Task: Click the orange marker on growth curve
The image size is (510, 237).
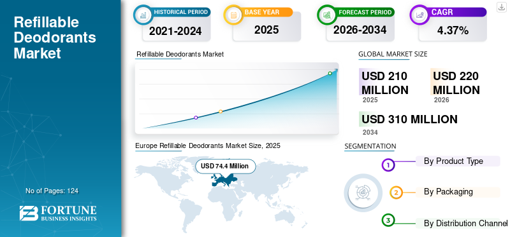Action: [x=221, y=111]
